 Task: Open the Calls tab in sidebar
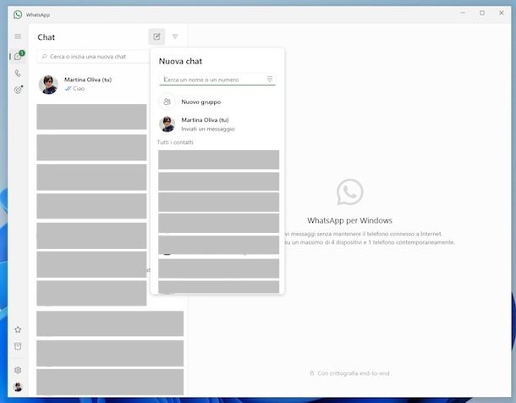click(x=18, y=73)
